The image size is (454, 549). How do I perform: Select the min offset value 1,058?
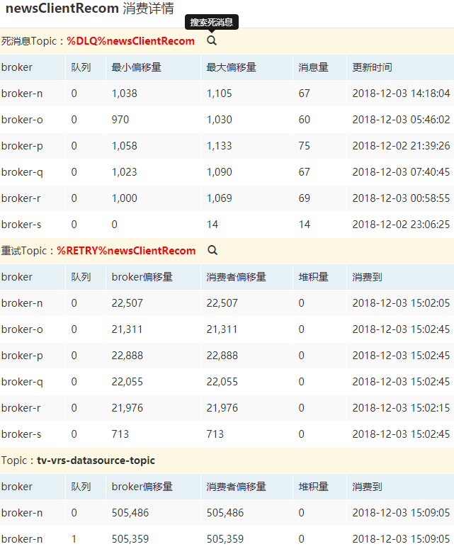124,146
